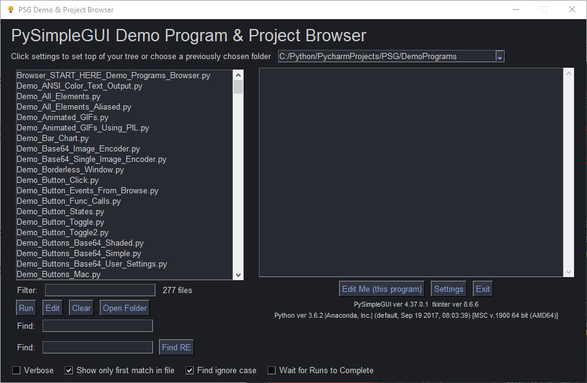Image resolution: width=587 pixels, height=383 pixels.
Task: Toggle the Find ignore case checkbox
Action: click(190, 371)
